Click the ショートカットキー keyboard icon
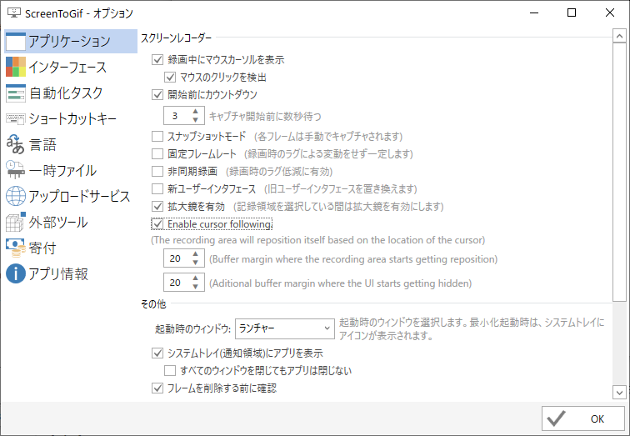This screenshot has width=630, height=436. [x=16, y=119]
